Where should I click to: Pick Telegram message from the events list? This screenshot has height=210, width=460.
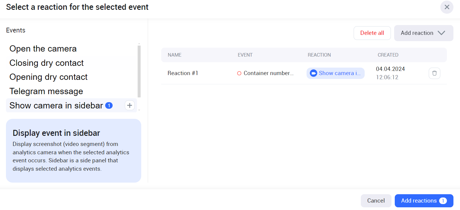pyautogui.click(x=46, y=91)
